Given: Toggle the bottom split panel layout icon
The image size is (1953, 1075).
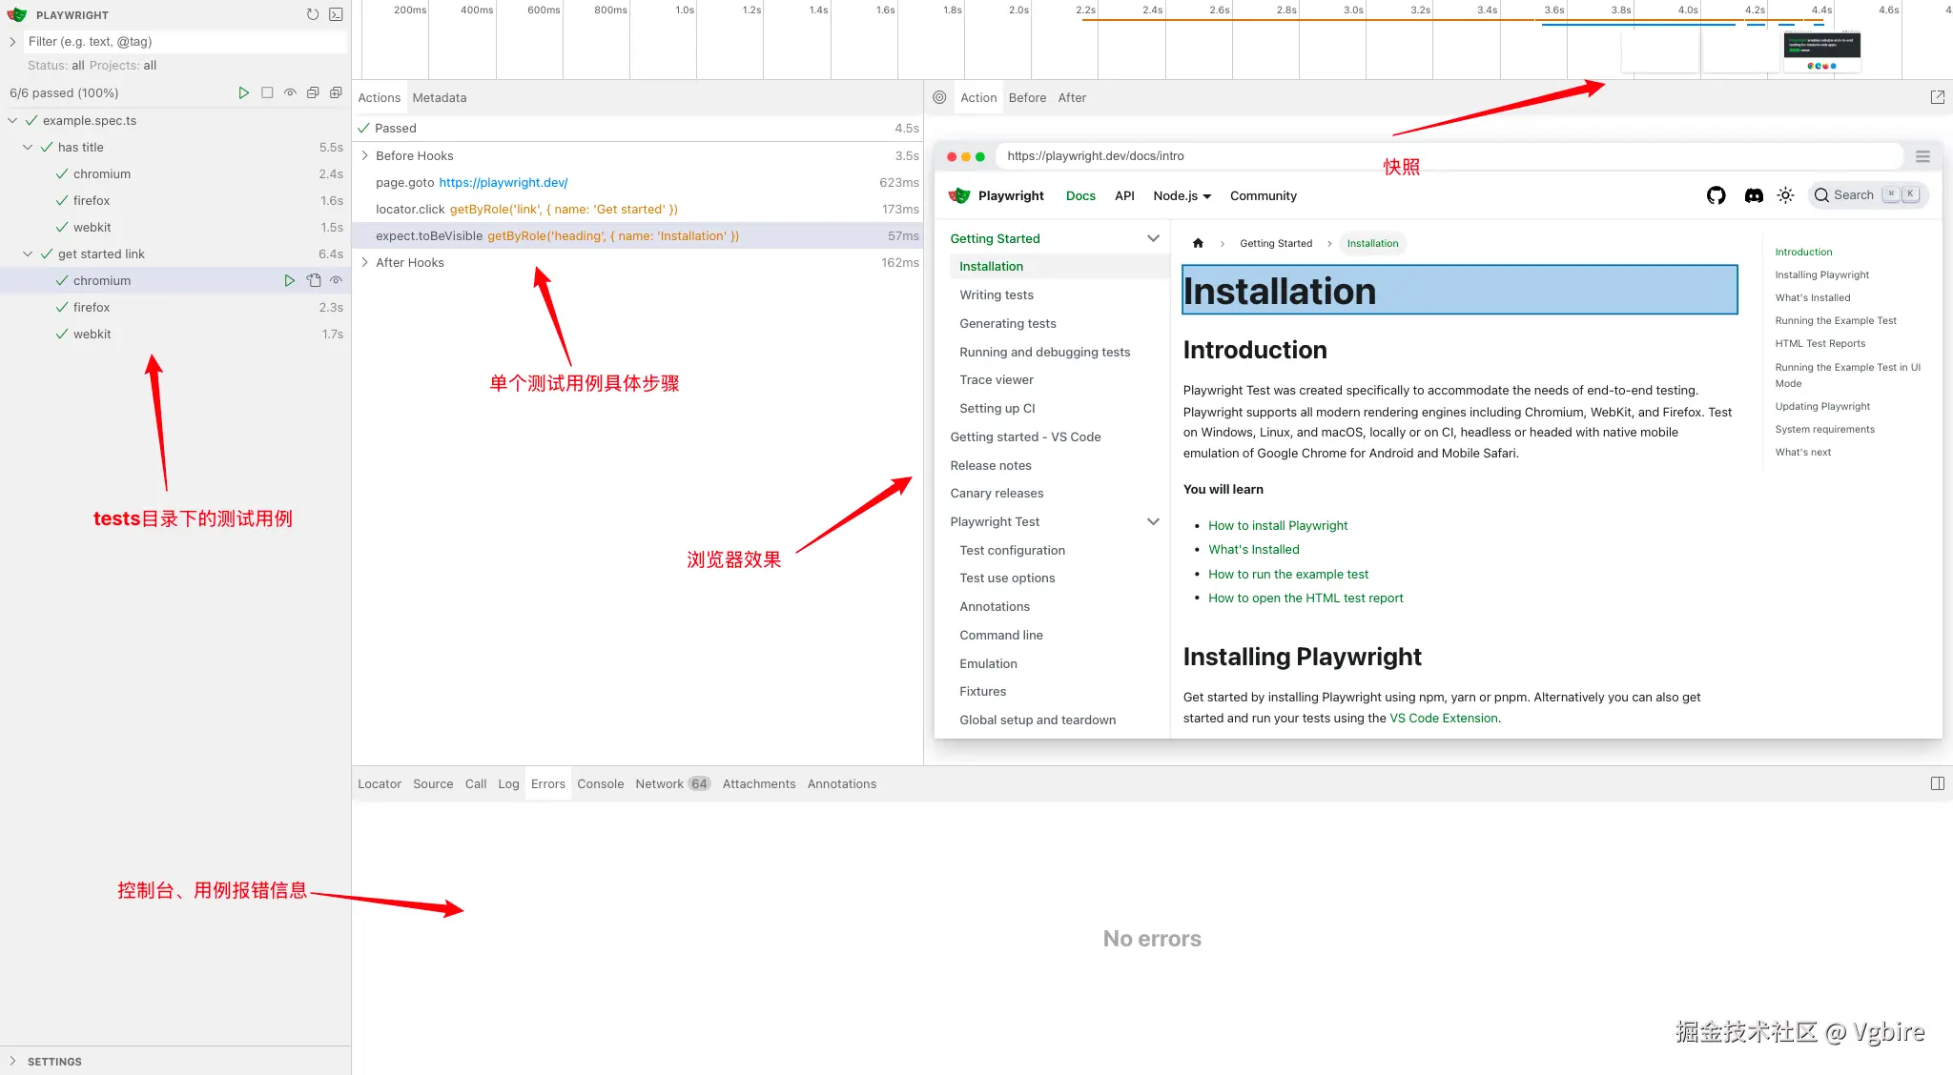Looking at the screenshot, I should (1937, 783).
